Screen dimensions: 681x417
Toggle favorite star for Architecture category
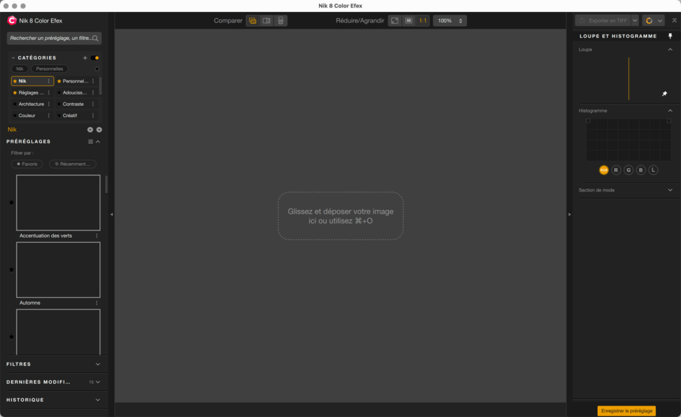click(x=15, y=104)
